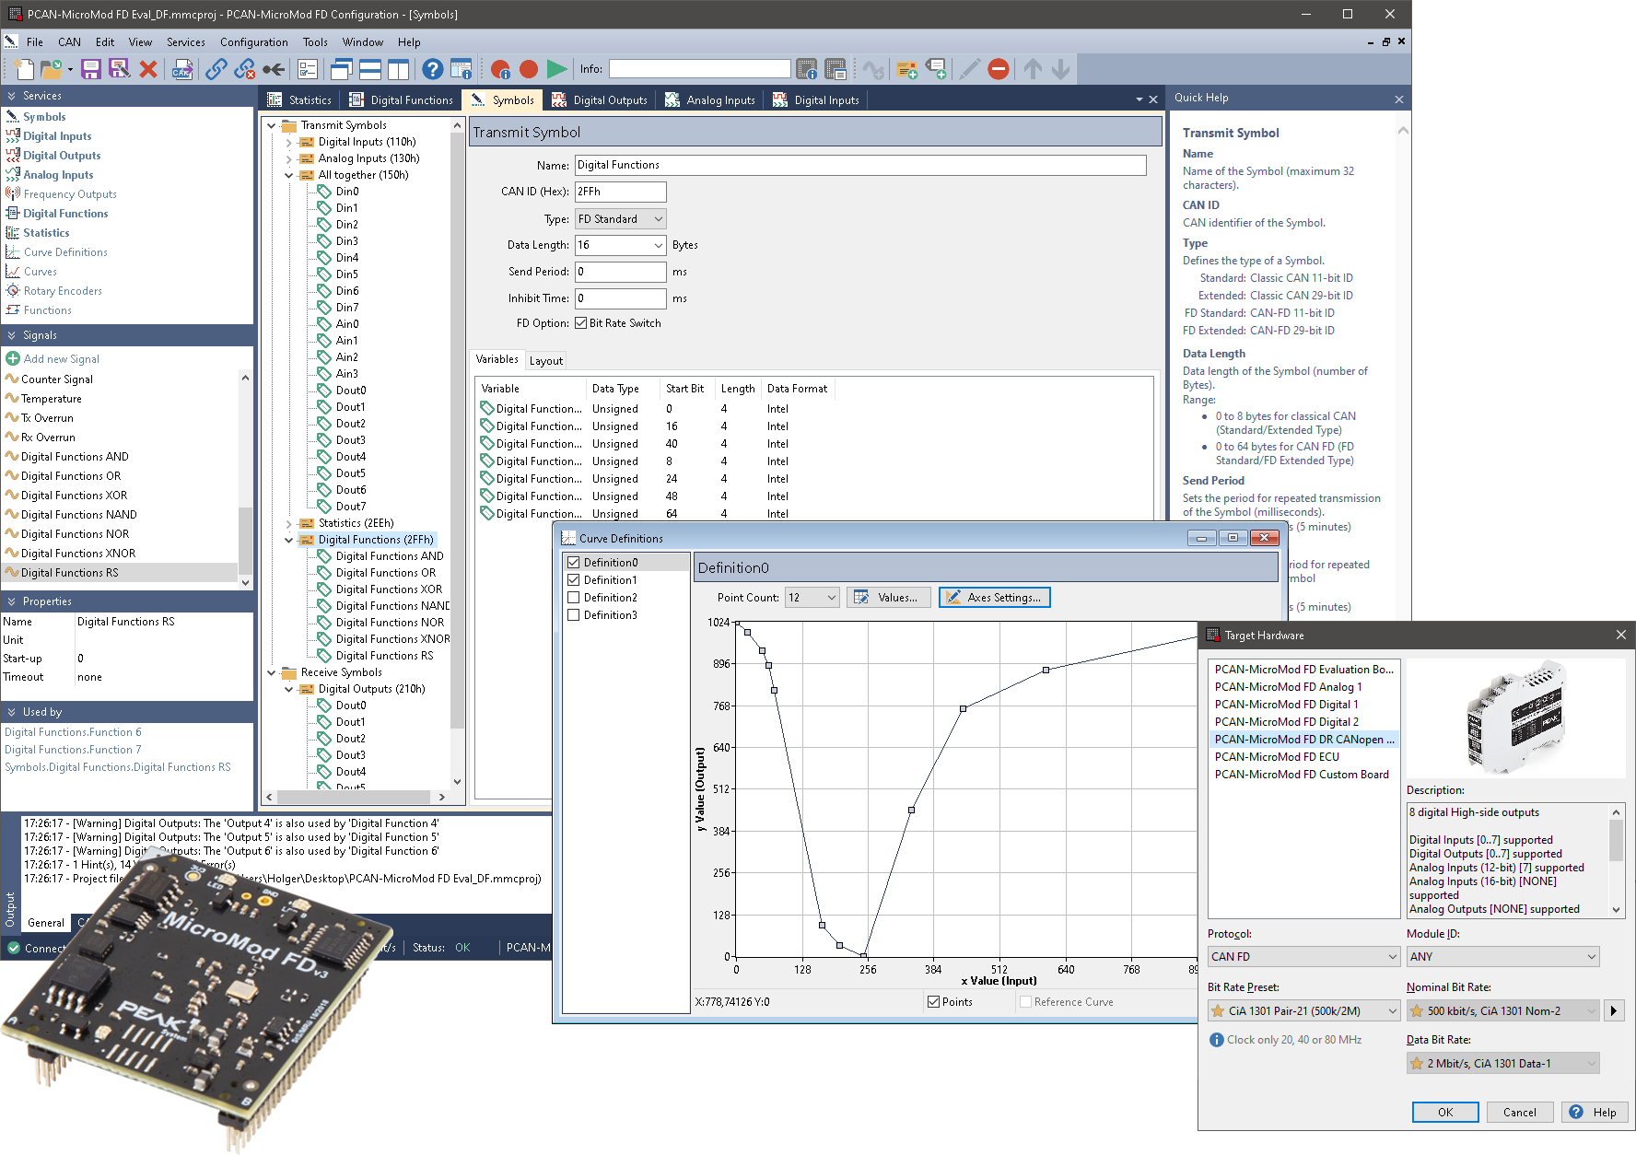Switch to the Digital Outputs tab
1636x1155 pixels.
600,100
